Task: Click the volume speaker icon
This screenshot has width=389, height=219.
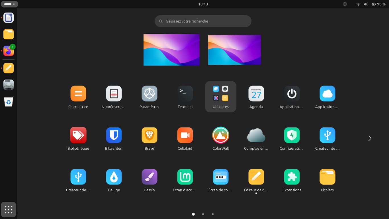Action: pyautogui.click(x=366, y=4)
